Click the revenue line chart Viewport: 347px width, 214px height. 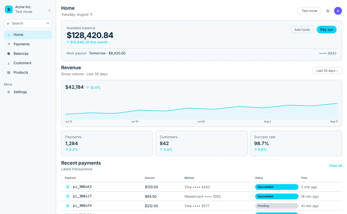tap(201, 111)
